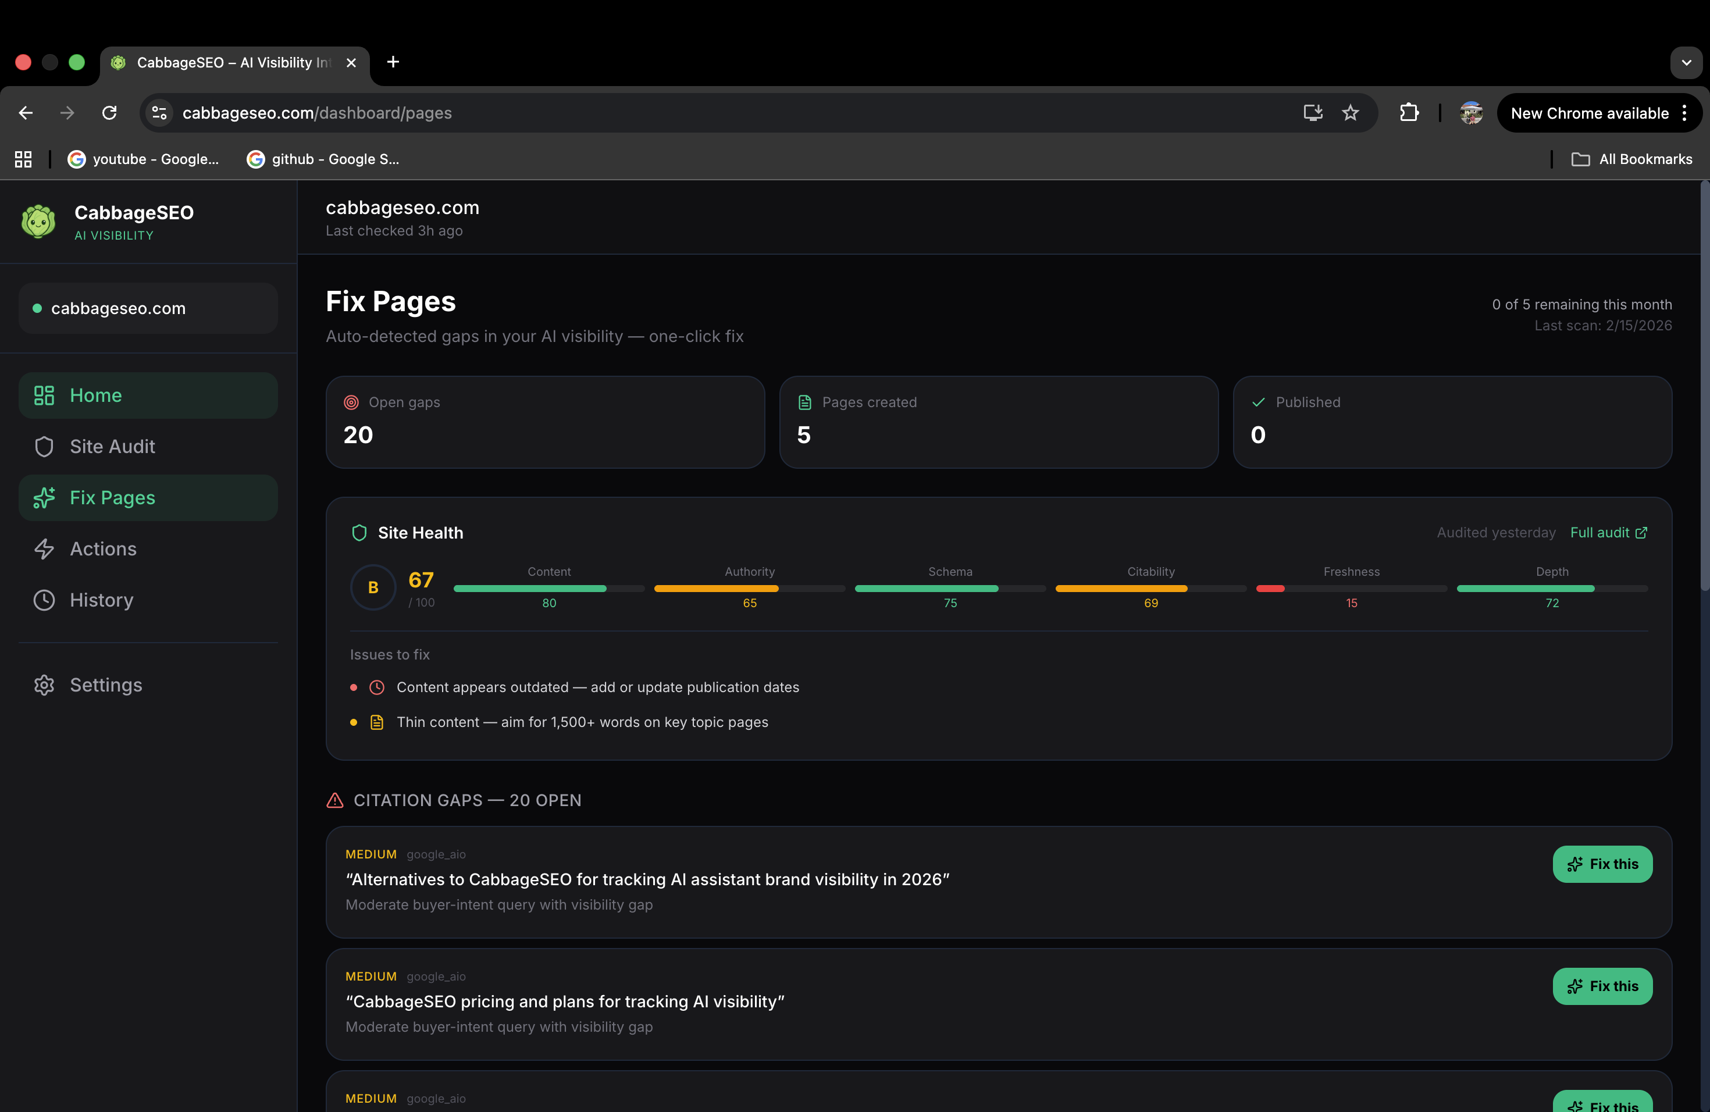Open the browser extensions puzzle icon
This screenshot has height=1112, width=1710.
[x=1409, y=113]
